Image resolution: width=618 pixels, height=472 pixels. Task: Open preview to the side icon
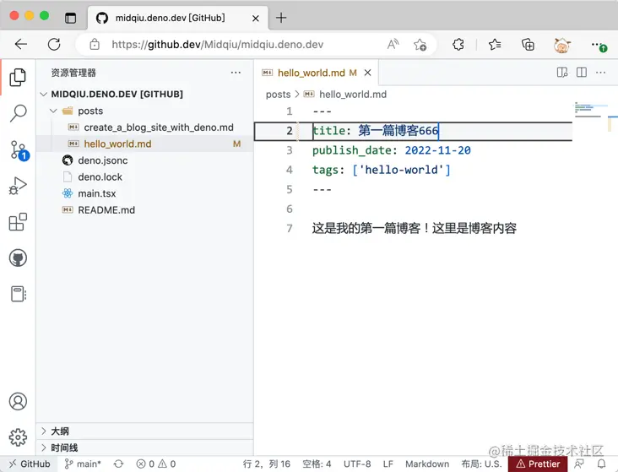[x=562, y=72]
